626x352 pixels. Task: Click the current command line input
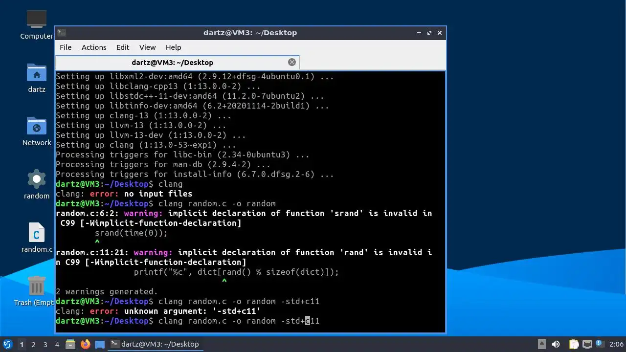point(188,321)
